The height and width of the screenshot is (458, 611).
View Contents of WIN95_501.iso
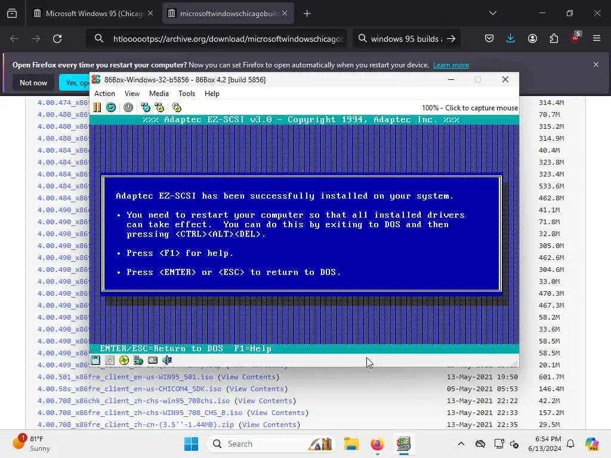coord(248,377)
